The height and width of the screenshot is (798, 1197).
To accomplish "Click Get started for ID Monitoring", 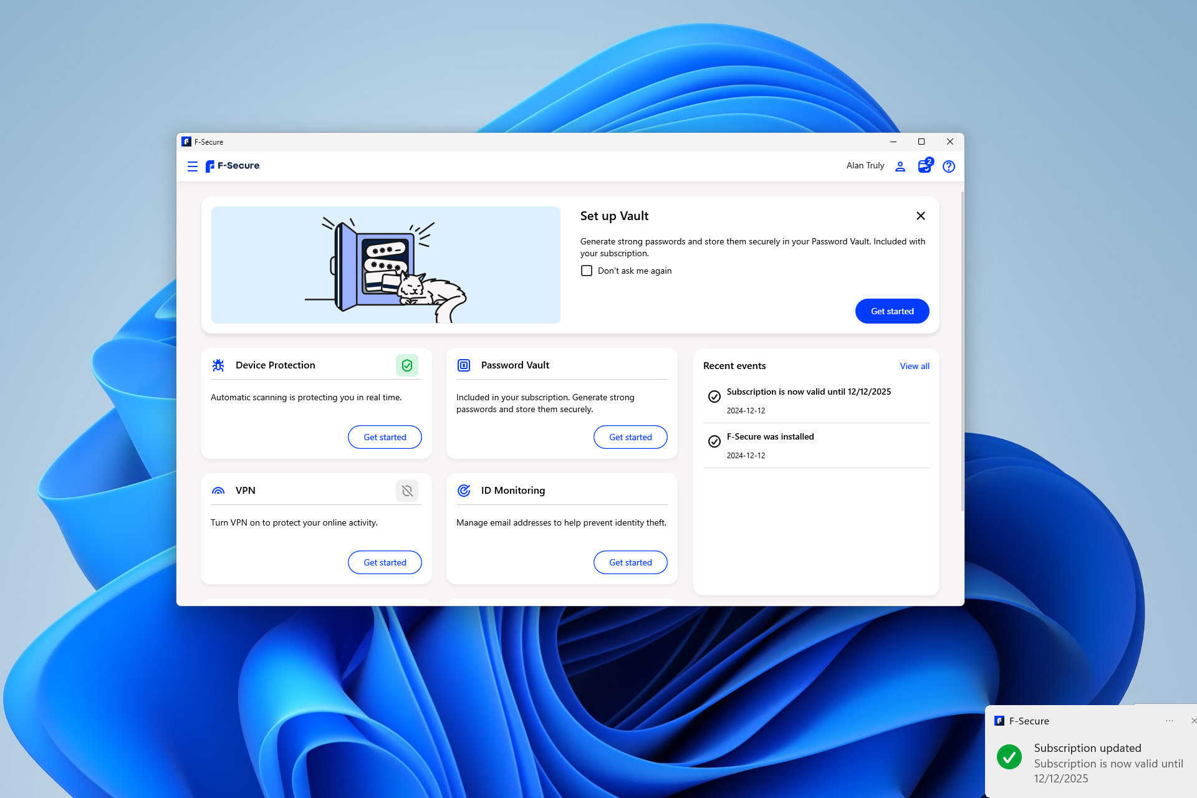I will [630, 562].
